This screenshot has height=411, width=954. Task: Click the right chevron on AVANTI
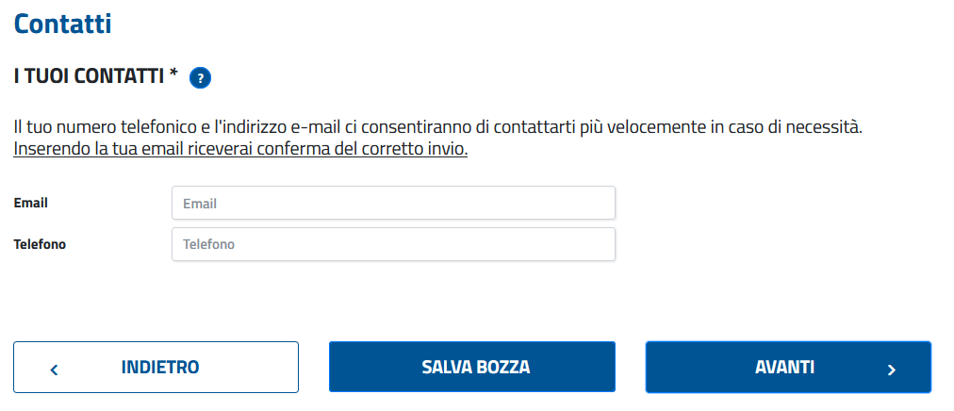(x=892, y=370)
